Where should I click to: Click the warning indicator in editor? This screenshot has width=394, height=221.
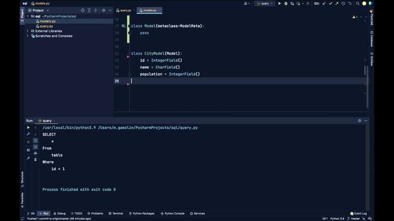355,17
